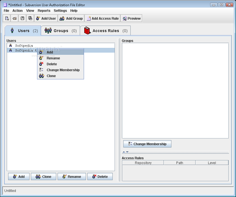Click the Delete button below users list
The width and height of the screenshot is (236, 197).
pos(100,176)
